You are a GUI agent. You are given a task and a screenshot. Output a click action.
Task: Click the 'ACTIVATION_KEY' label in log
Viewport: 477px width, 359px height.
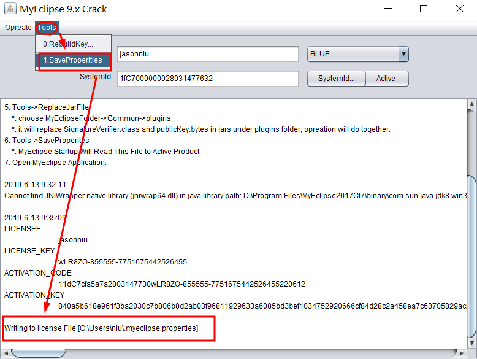pos(34,295)
